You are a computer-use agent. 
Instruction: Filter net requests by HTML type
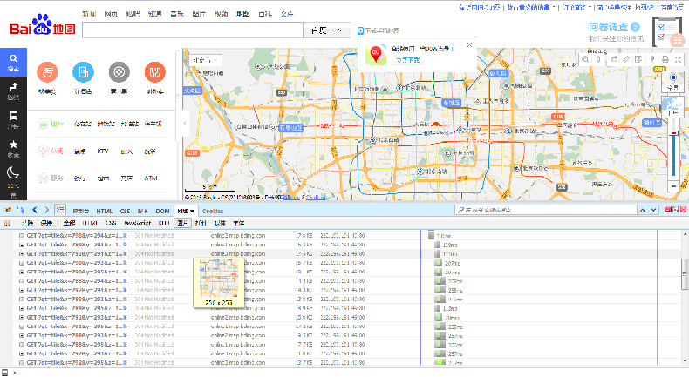(90, 223)
